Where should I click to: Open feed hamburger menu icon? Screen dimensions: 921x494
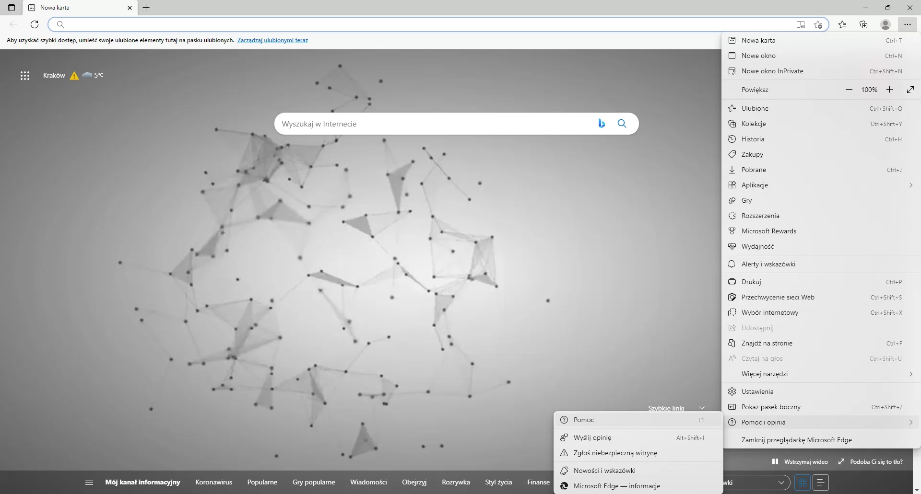[89, 483]
